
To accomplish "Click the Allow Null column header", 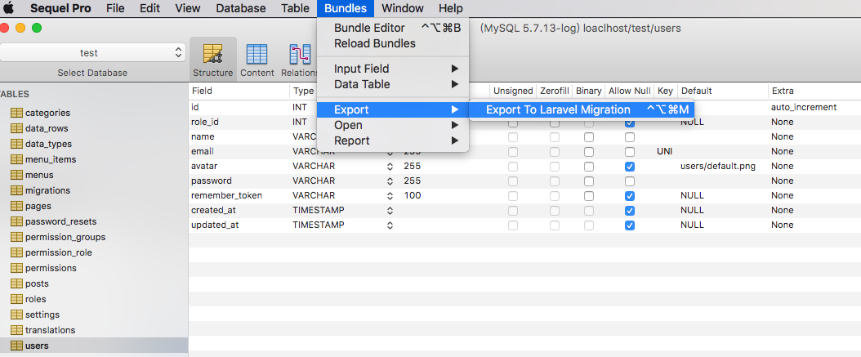I will (x=629, y=91).
